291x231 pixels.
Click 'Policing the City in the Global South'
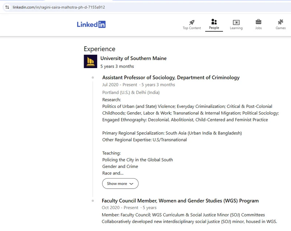(137, 160)
